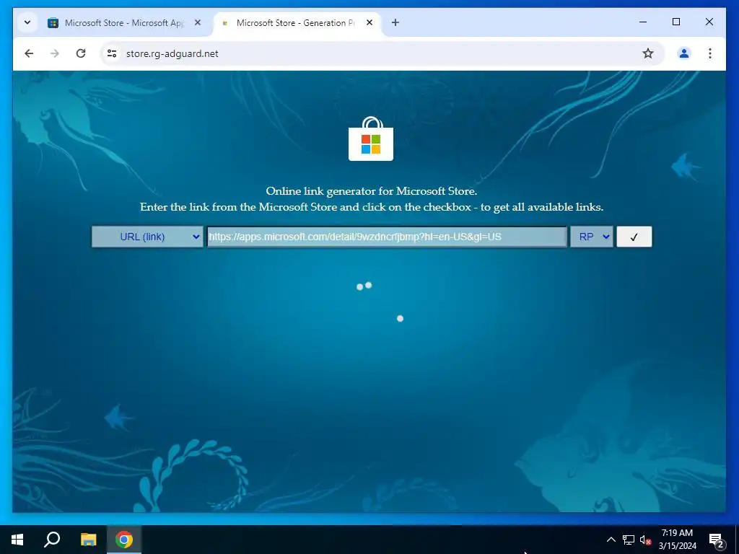Open File Explorer from the taskbar
Image resolution: width=739 pixels, height=554 pixels.
point(88,540)
